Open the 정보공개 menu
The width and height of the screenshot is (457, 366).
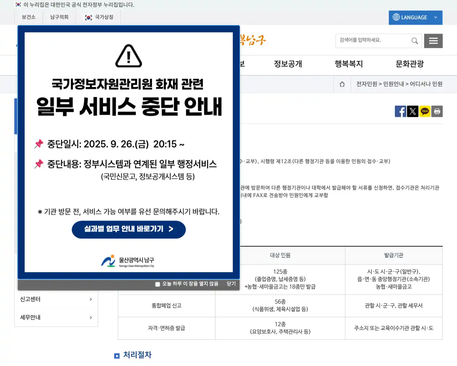288,64
